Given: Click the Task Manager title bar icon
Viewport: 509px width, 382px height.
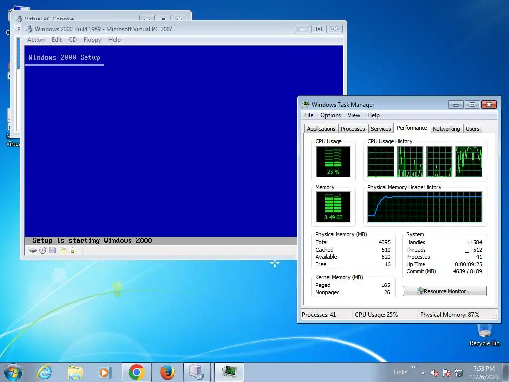Looking at the screenshot, I should (x=306, y=104).
